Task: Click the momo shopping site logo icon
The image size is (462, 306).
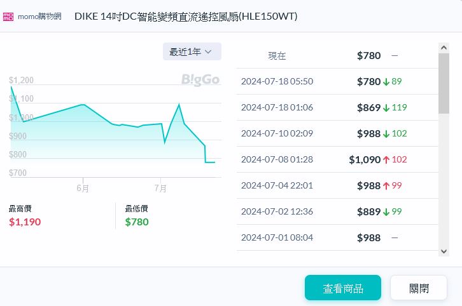Action: (x=9, y=17)
